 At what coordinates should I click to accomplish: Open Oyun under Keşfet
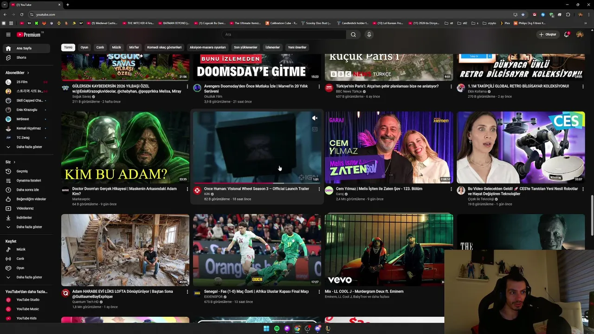(28, 268)
